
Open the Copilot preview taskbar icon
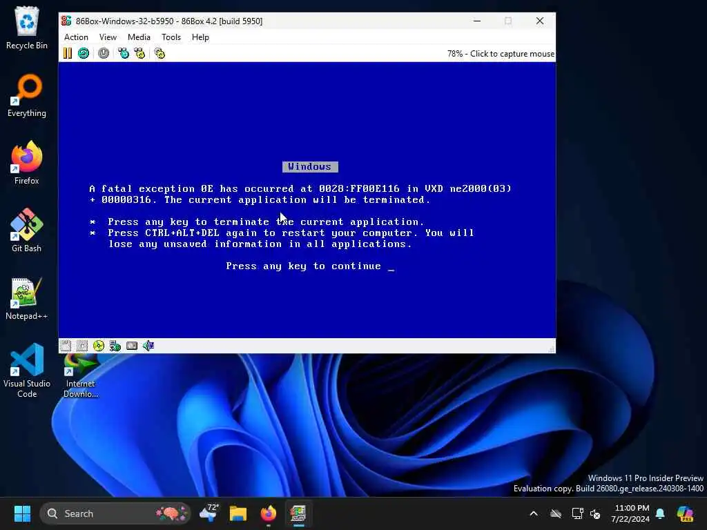[x=686, y=513]
